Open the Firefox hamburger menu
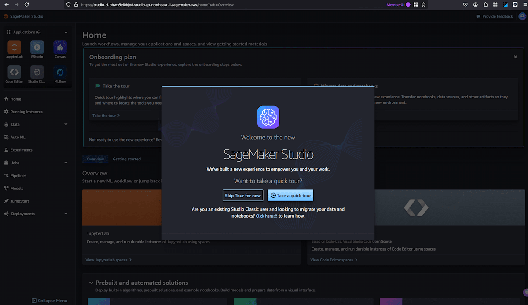 click(x=524, y=4)
